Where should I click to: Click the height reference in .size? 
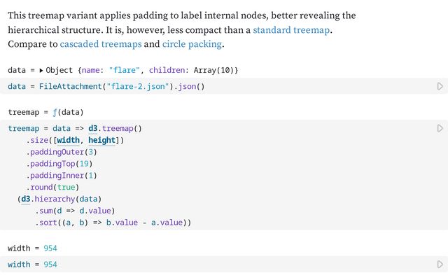101,140
